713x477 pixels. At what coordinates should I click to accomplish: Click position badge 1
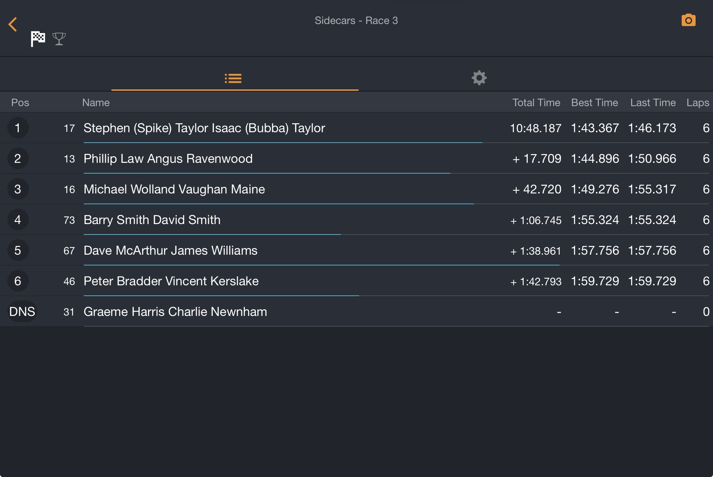(x=18, y=128)
